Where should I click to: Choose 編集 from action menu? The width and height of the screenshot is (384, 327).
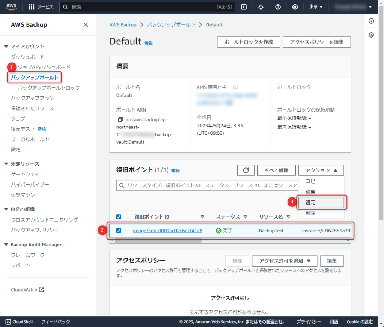[321, 192]
